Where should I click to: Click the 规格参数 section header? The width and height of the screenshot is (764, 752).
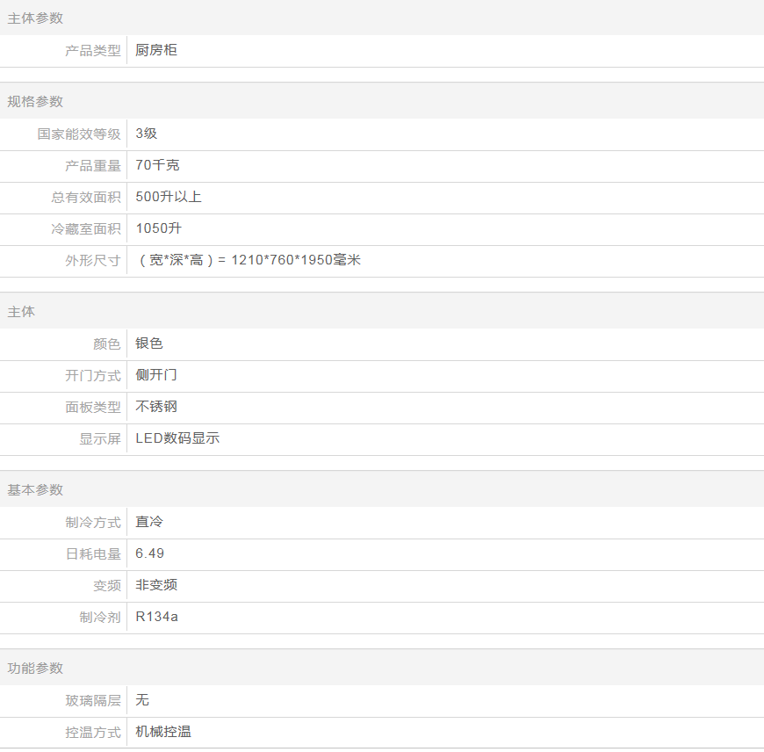click(x=35, y=101)
